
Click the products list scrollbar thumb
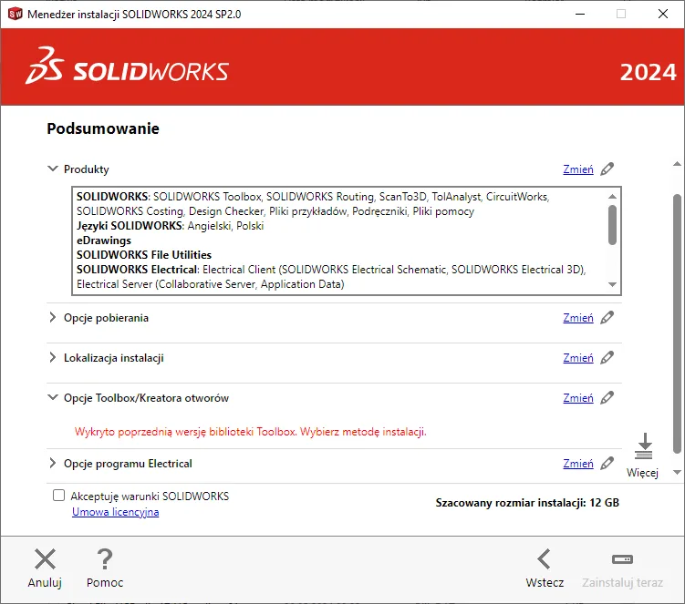tap(612, 225)
